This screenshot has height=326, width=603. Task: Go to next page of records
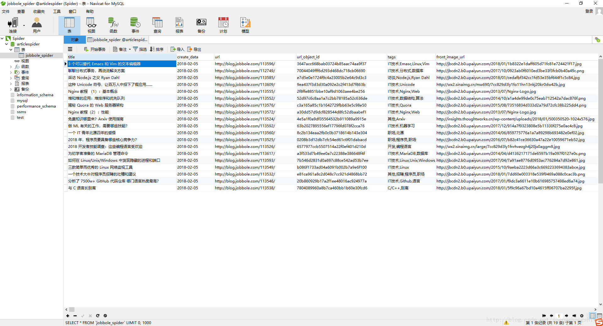point(567,316)
